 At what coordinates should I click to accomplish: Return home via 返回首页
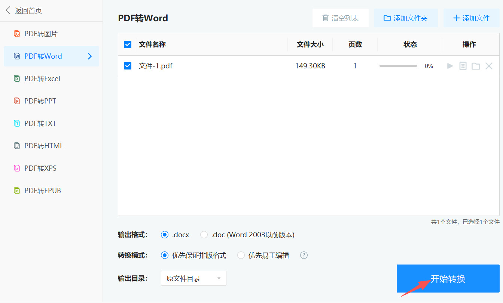tap(28, 10)
